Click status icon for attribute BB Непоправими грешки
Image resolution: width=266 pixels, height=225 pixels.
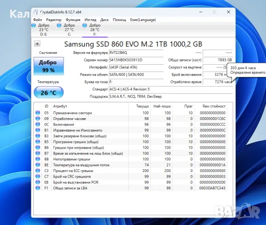(38, 159)
